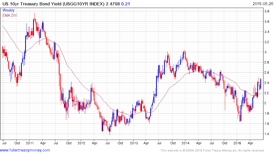Click the latest weekly candle at chart's right edge

tap(261, 84)
